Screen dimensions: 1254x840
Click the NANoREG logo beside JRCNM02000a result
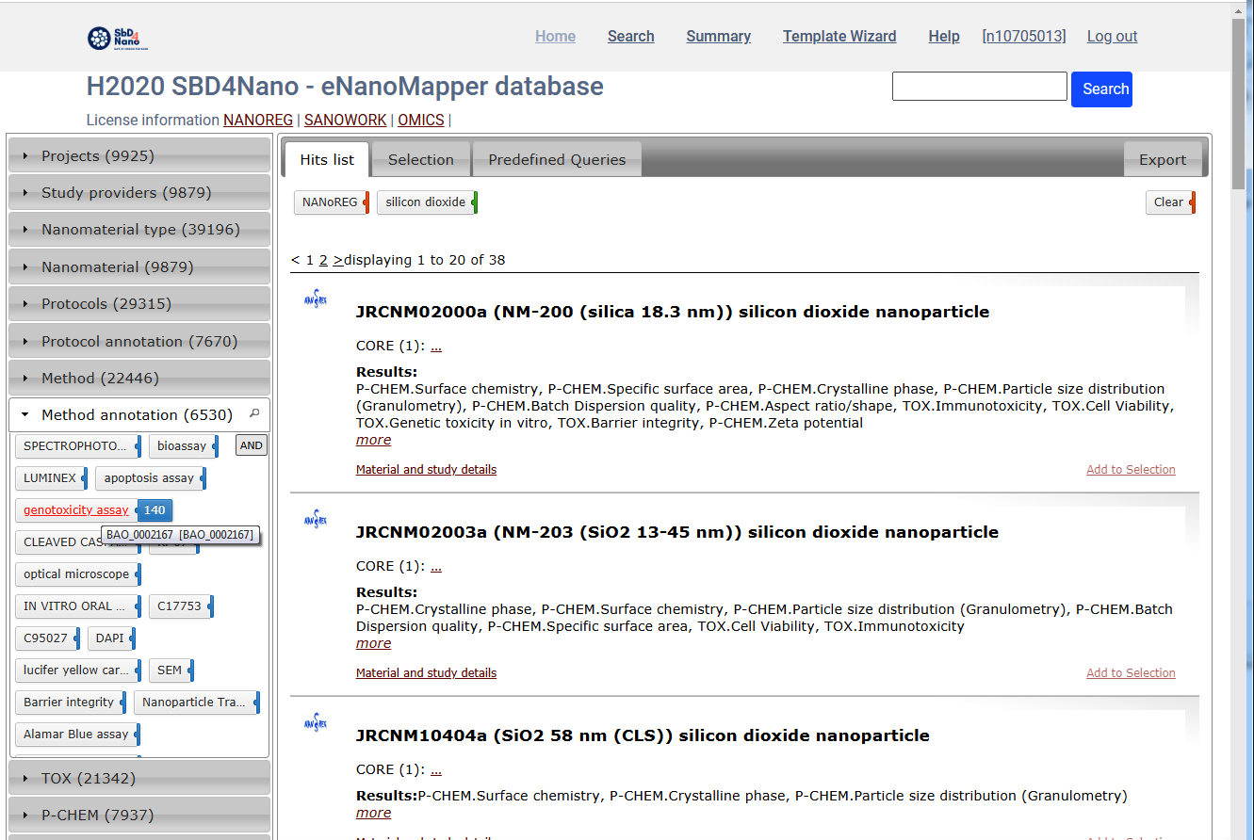click(315, 300)
